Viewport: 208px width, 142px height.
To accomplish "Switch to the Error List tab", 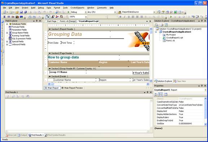I will (11, 135).
